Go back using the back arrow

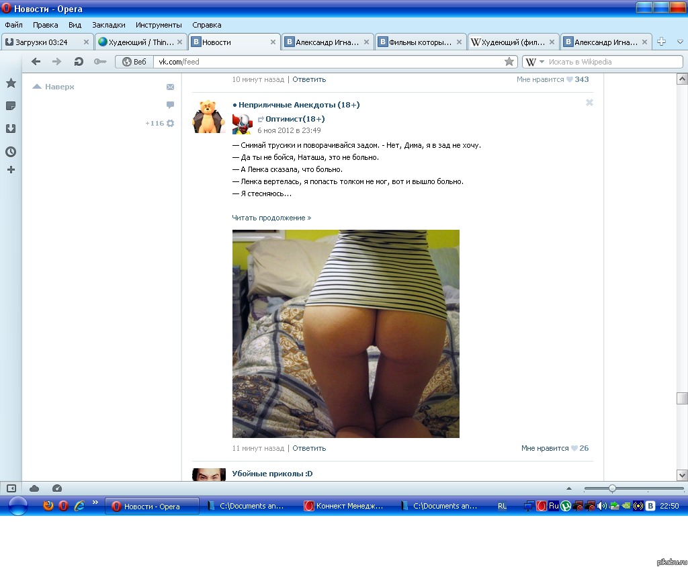pyautogui.click(x=36, y=62)
